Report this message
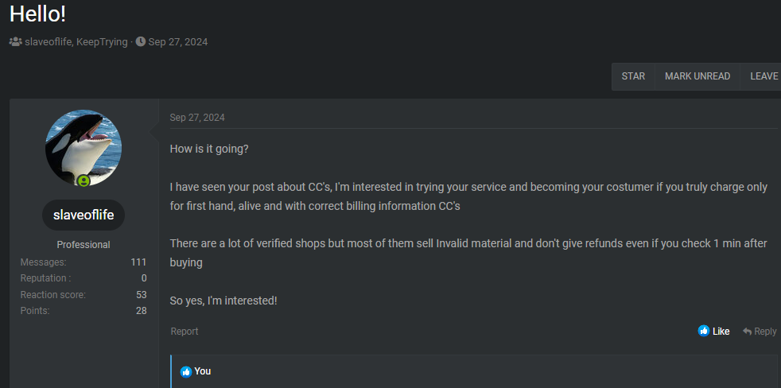The image size is (781, 388). (x=185, y=332)
